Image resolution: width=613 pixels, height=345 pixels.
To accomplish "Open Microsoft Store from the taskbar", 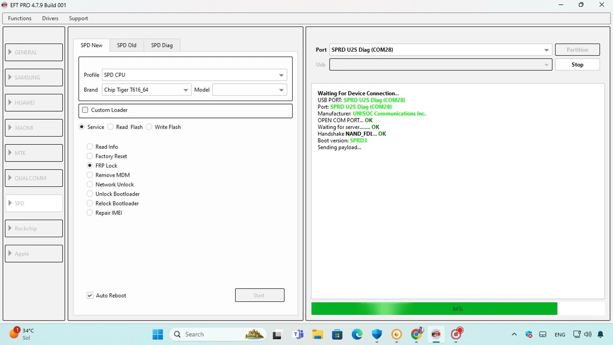I will 337,334.
